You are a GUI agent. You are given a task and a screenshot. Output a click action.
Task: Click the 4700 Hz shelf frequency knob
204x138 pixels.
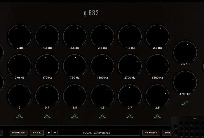(x=185, y=82)
